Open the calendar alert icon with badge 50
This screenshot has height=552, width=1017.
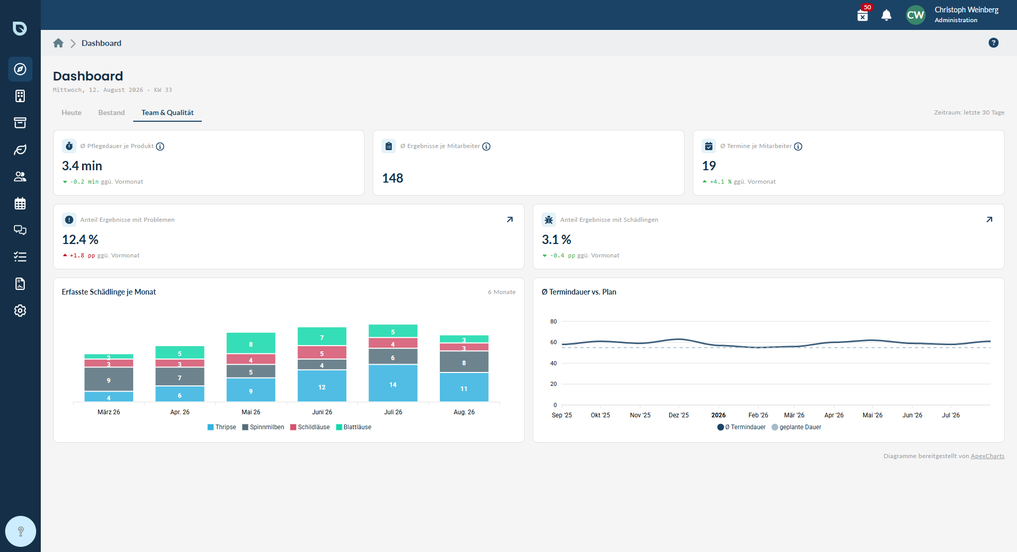(863, 15)
